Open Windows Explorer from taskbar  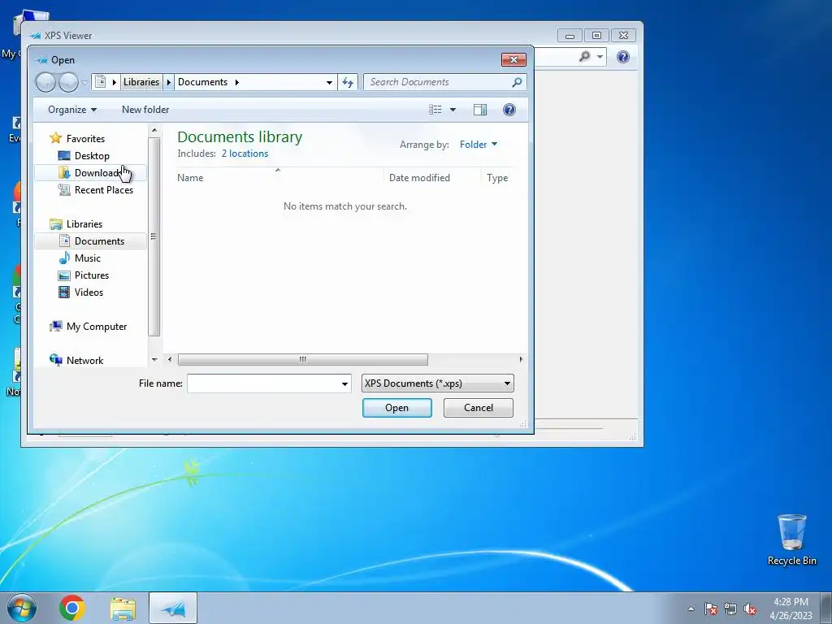coord(123,609)
